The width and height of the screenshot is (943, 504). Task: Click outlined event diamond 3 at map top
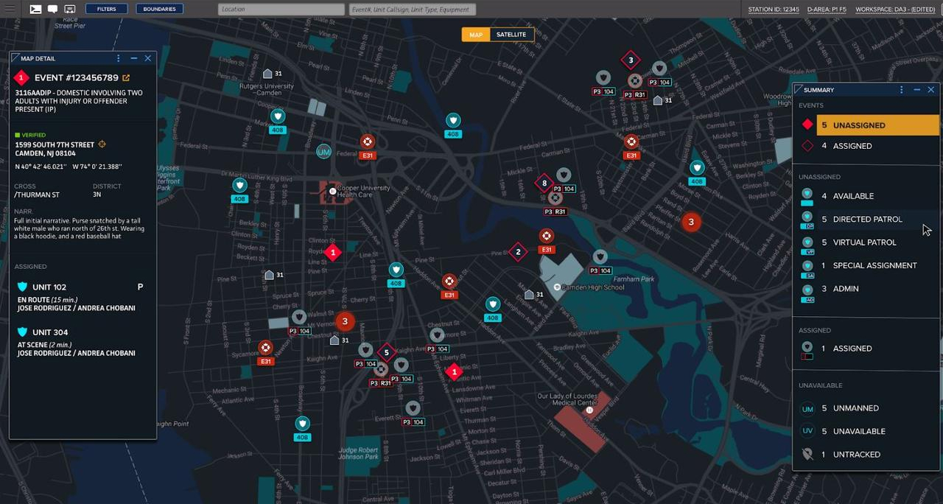click(x=630, y=60)
